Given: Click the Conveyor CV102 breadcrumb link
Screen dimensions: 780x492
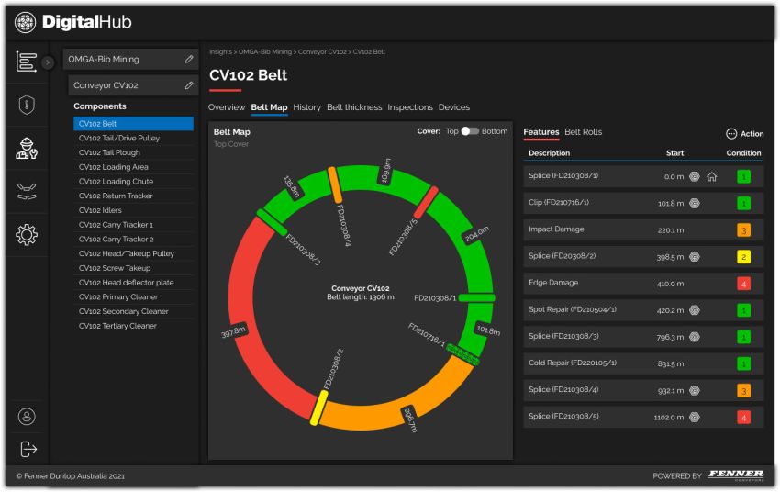Looking at the screenshot, I should (x=322, y=51).
